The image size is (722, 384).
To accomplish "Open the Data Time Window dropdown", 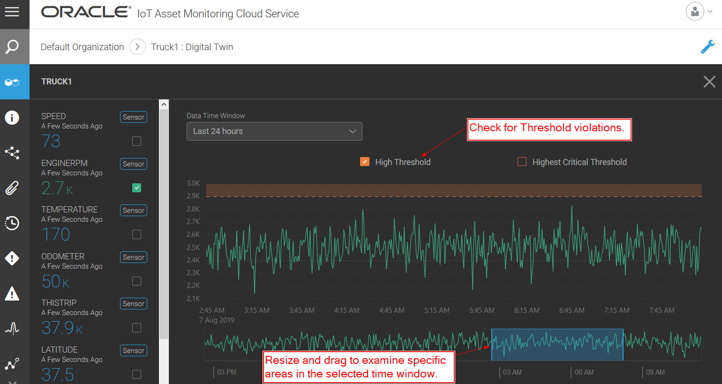I will pyautogui.click(x=274, y=131).
